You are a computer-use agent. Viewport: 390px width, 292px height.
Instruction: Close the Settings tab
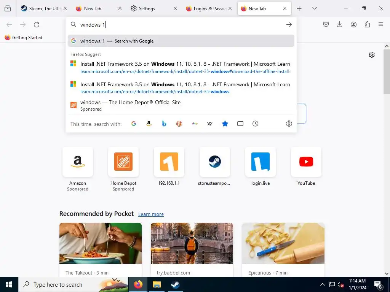[x=175, y=8]
